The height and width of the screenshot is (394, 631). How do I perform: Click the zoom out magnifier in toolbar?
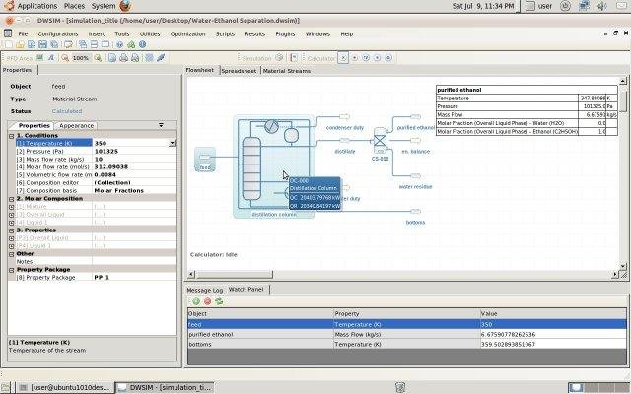click(x=67, y=58)
